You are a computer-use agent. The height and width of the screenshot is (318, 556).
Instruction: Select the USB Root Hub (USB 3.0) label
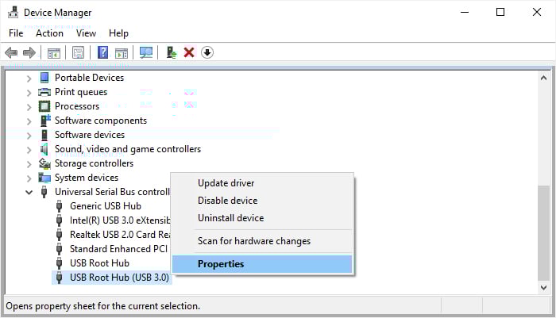(119, 278)
